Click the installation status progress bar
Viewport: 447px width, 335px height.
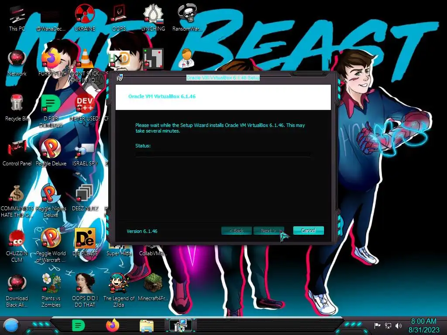pos(223,154)
